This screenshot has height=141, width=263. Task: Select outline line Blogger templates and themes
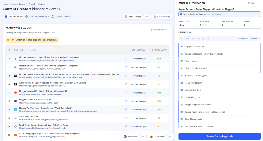tap(219, 105)
